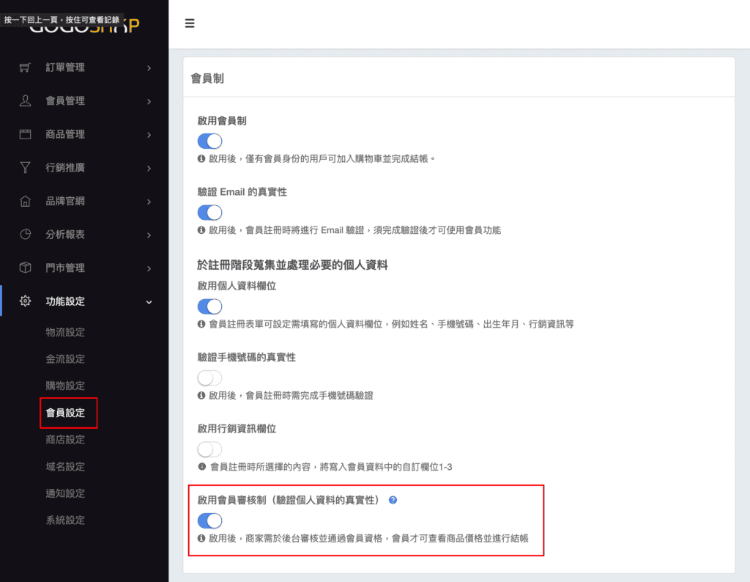Click the funnel icon for 行銷推廣
750x582 pixels.
(x=26, y=168)
